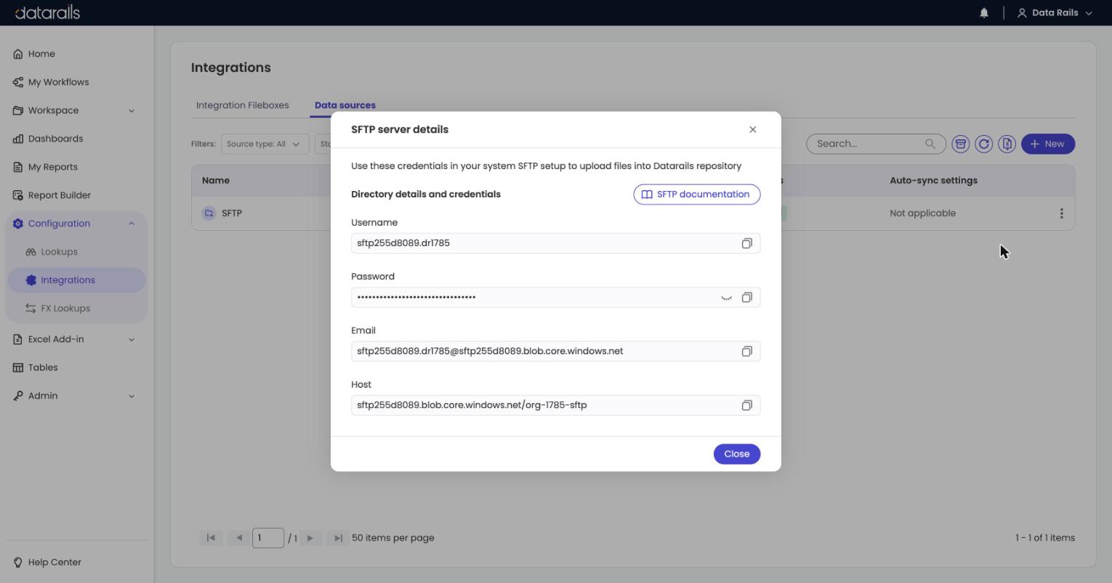The height and width of the screenshot is (583, 1112).
Task: Click the archive box toolbar icon
Action: point(961,144)
